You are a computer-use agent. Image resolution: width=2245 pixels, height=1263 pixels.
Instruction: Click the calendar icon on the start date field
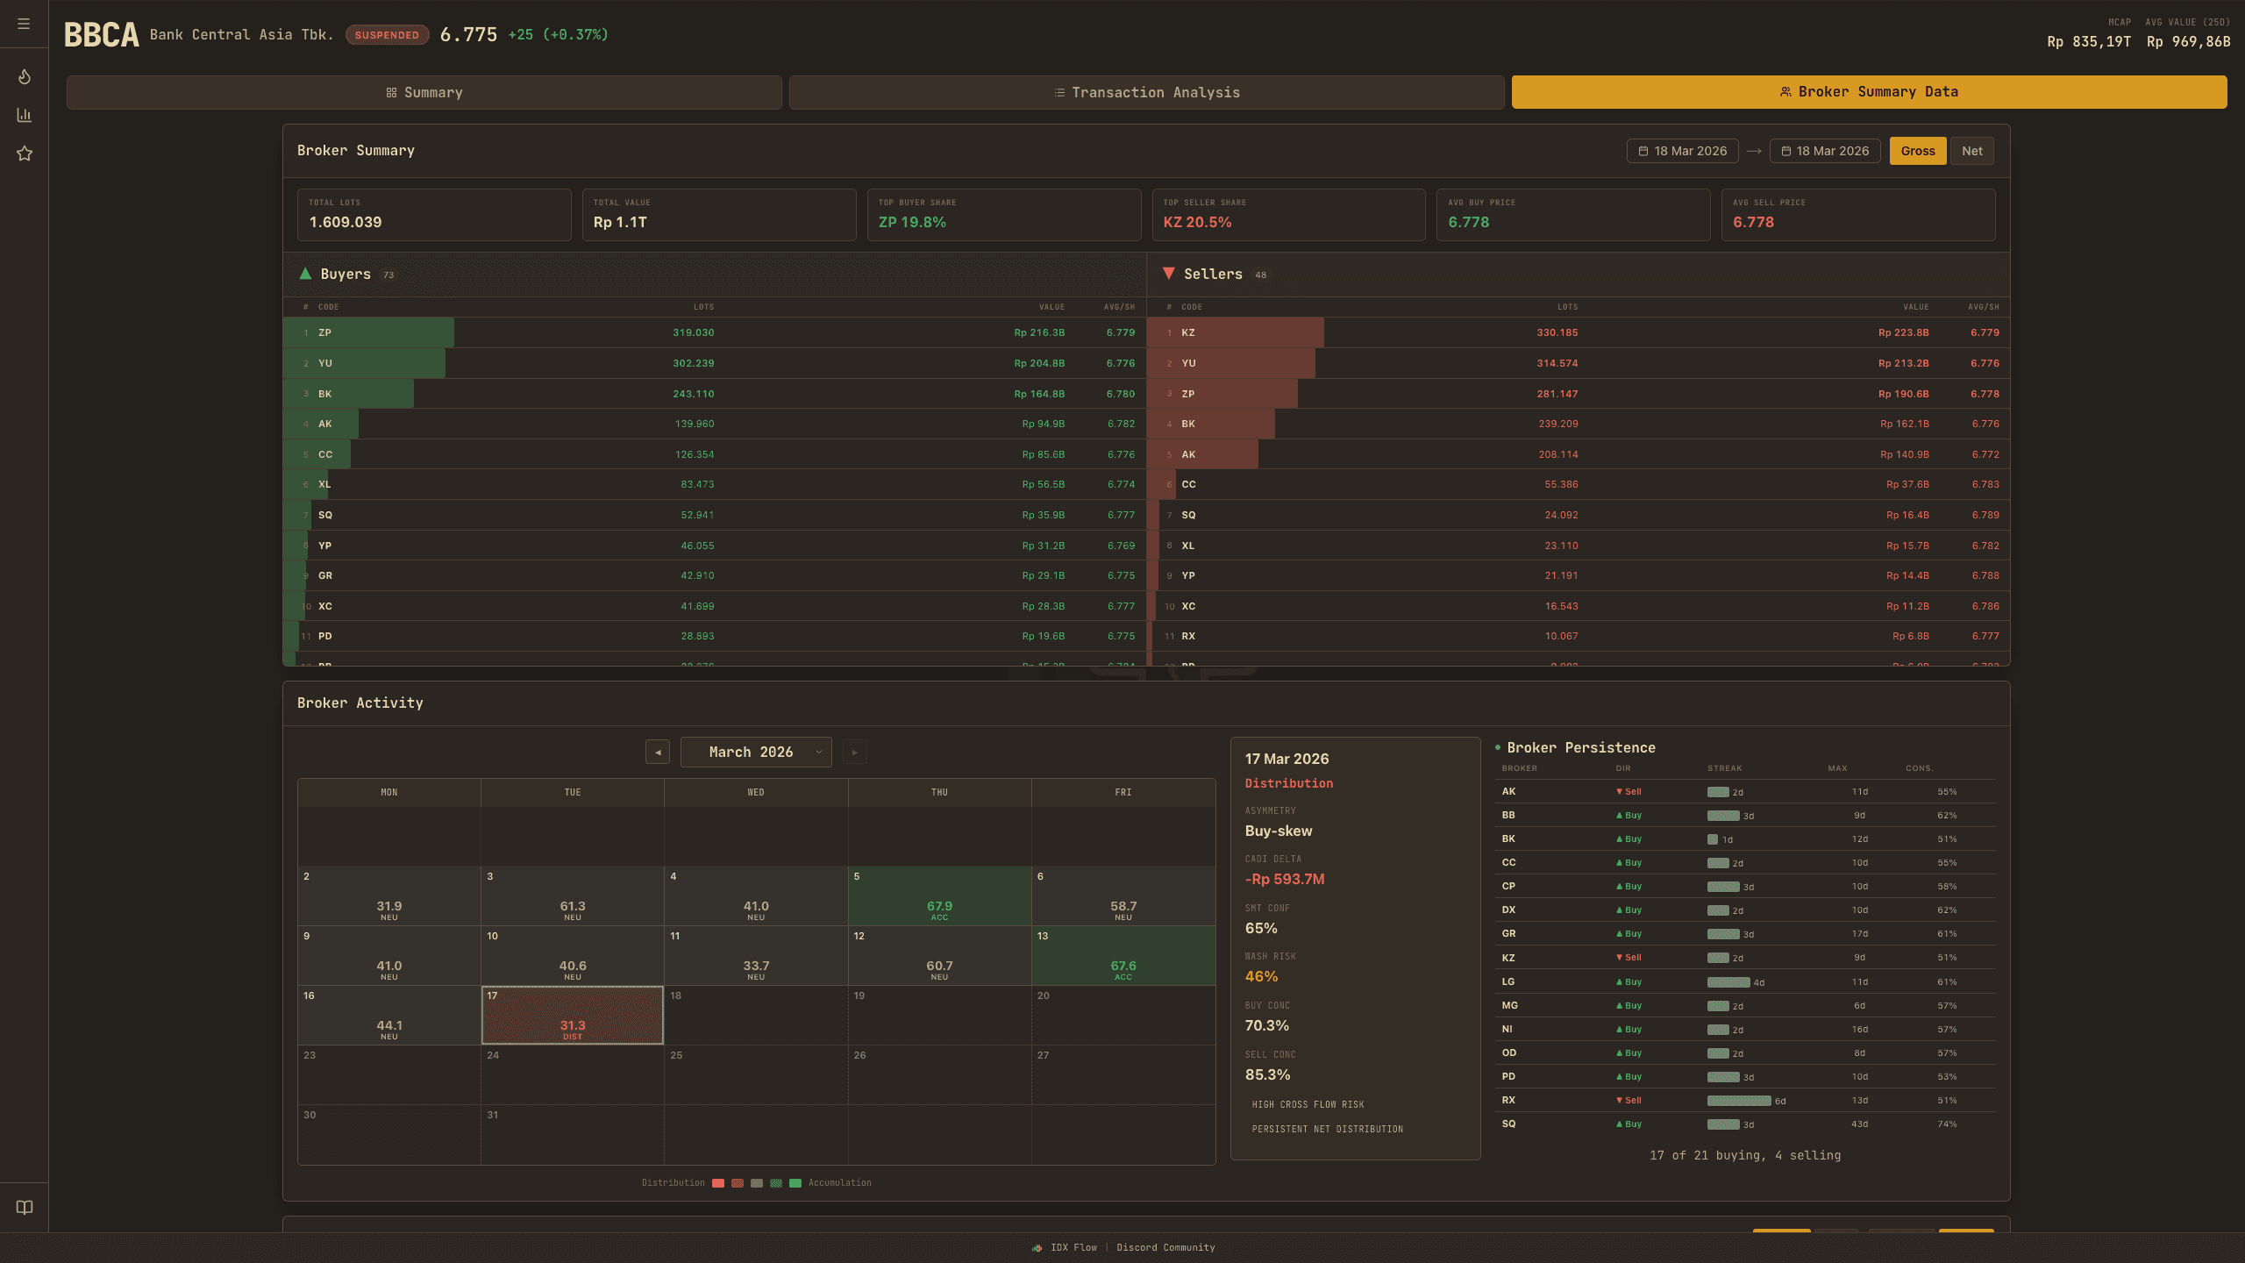(1644, 150)
